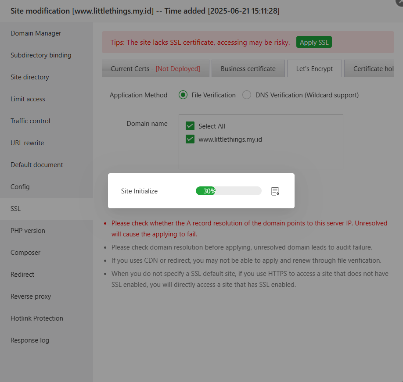Image resolution: width=403 pixels, height=382 pixels.
Task: Uncheck the Select All domain checkbox
Action: tap(190, 126)
